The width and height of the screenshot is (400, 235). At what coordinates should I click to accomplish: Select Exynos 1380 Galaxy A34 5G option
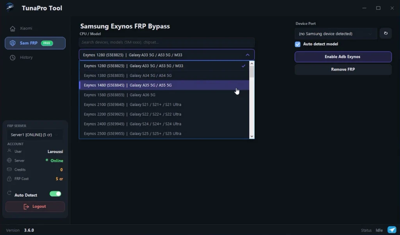click(x=164, y=75)
